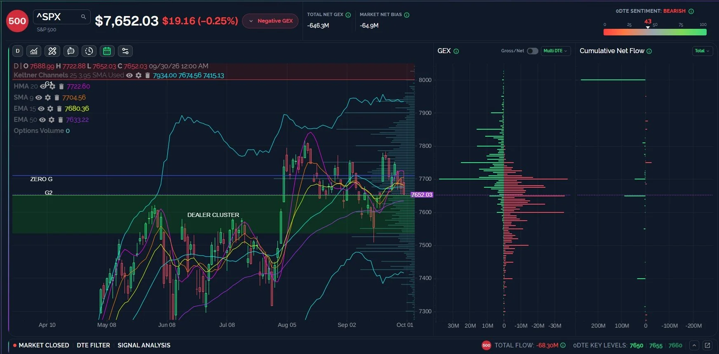Delete the EMA 15 indicator

(x=59, y=109)
